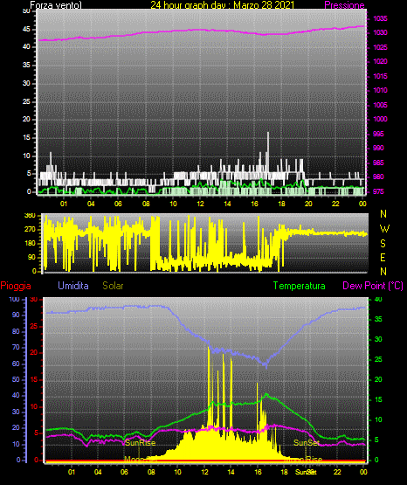Click the rain scale value '25'
The width and height of the screenshot is (407, 485).
tap(34, 326)
